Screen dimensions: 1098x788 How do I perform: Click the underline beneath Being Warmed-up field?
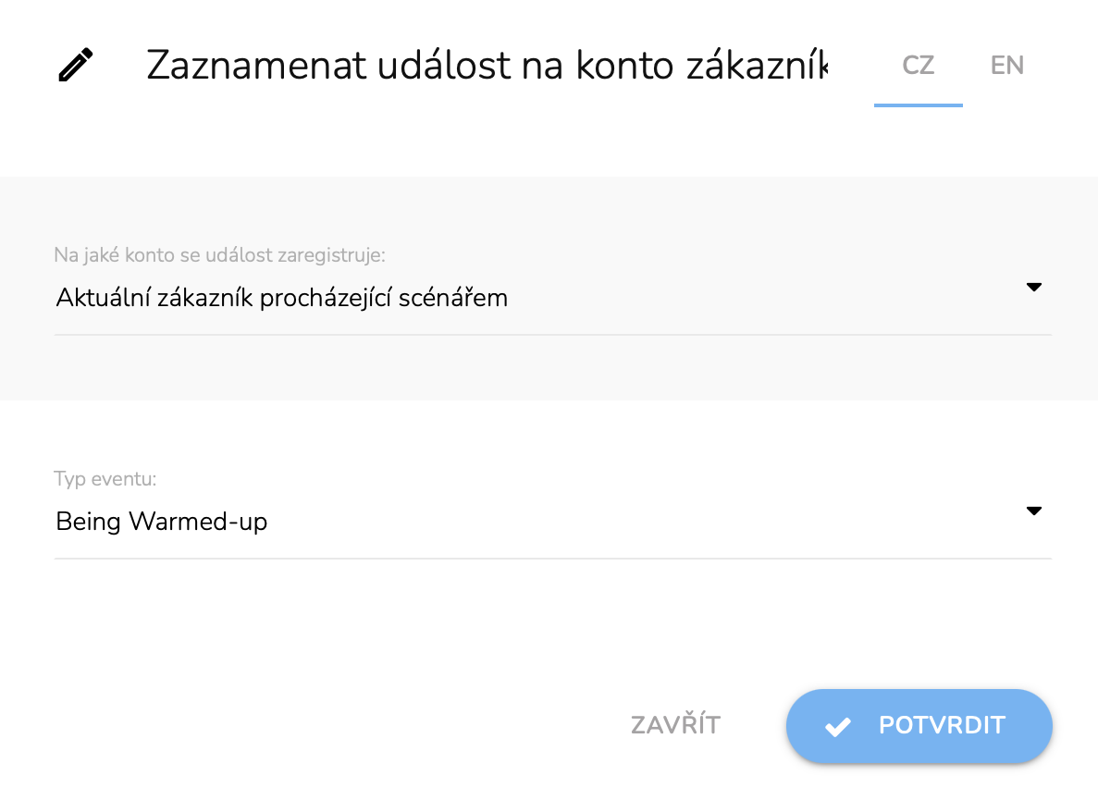tap(552, 559)
